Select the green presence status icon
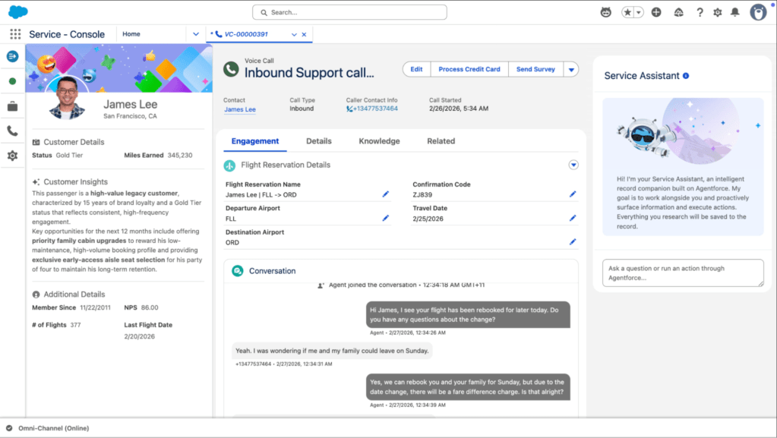Viewport: 777px width, 438px height. 12,80
